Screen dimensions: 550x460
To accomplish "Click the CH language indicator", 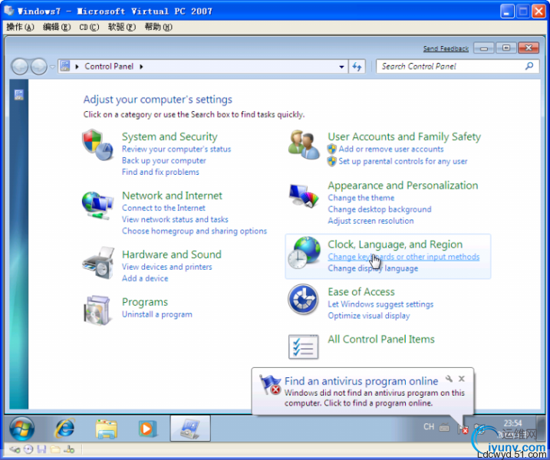I will (x=429, y=427).
